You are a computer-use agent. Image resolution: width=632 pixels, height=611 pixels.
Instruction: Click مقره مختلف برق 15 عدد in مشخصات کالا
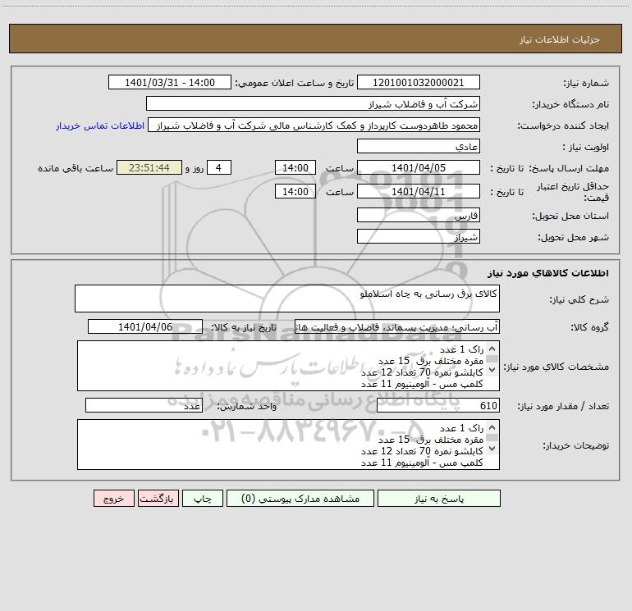coord(430,361)
